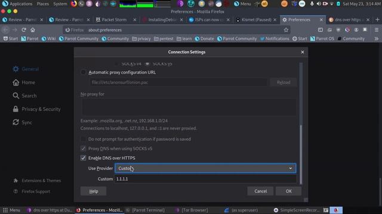Image resolution: width=382 pixels, height=214 pixels.
Task: Click the dialog vertical scrollbar
Action: coord(301,155)
